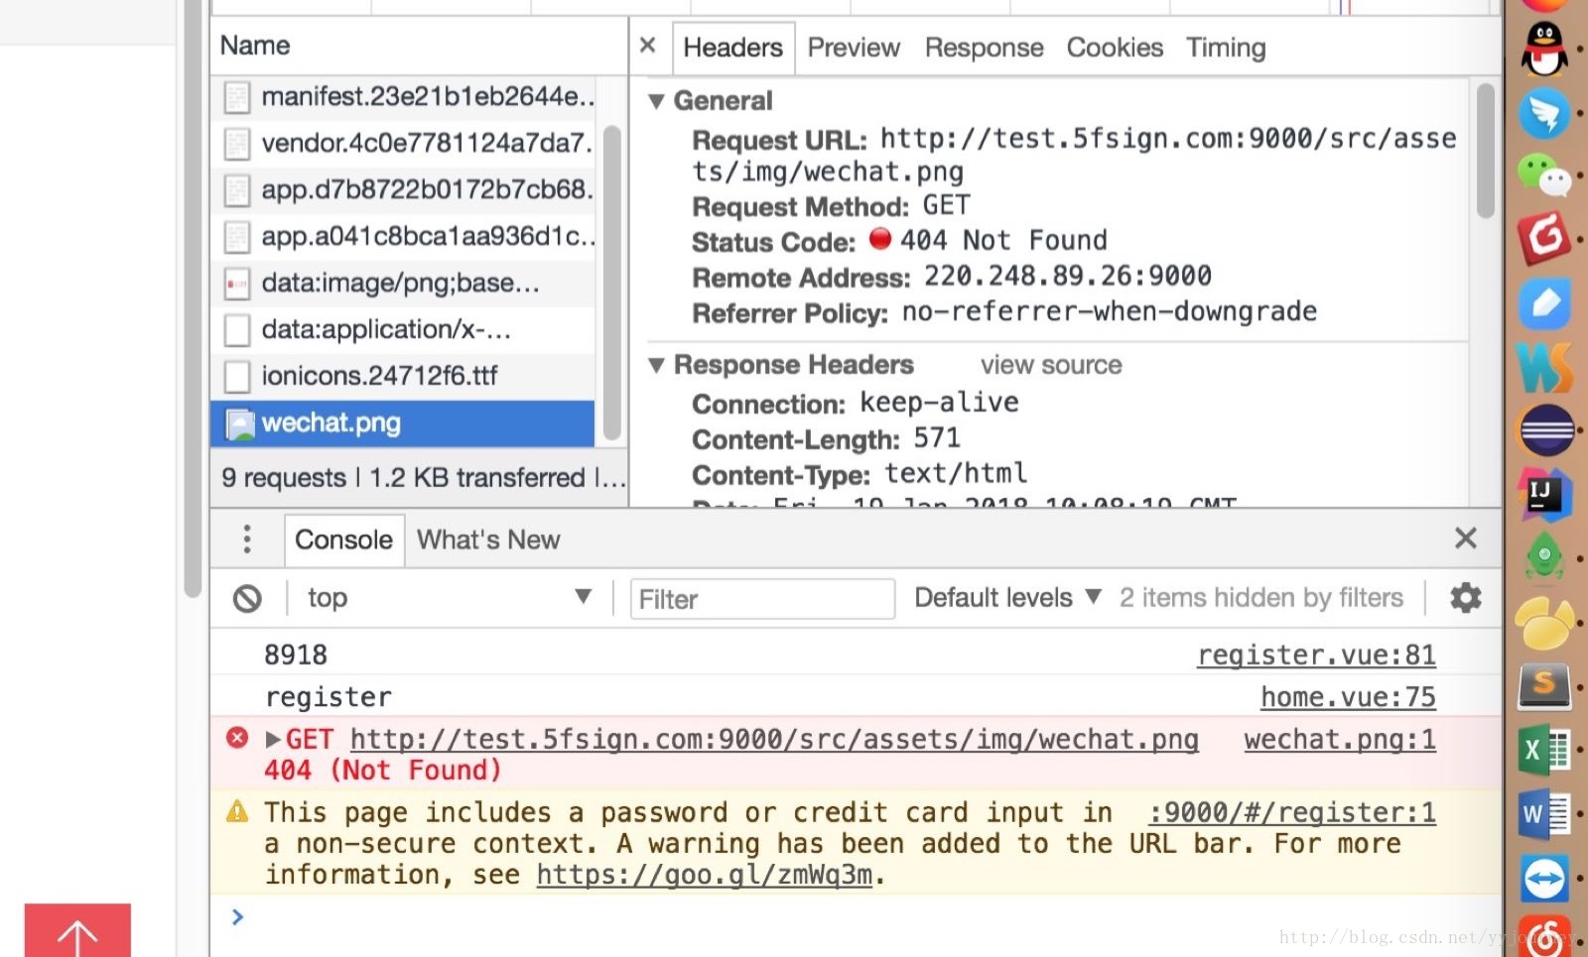
Task: Click the console warning icon
Action: (x=237, y=811)
